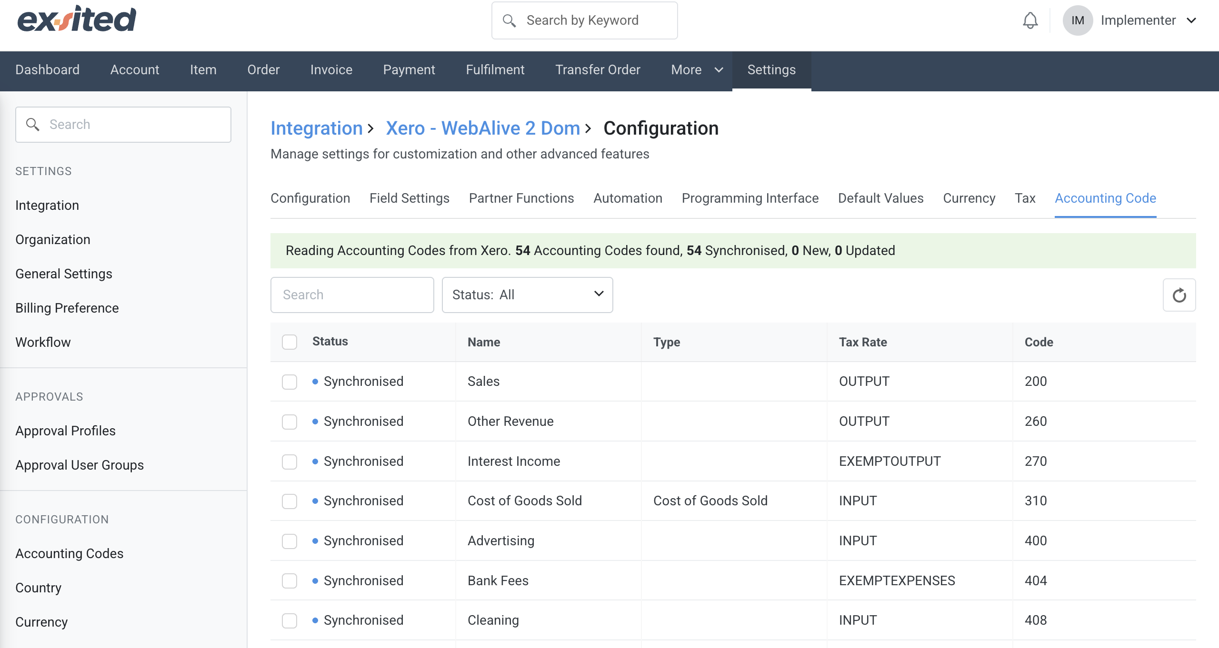Open Currency in the sidebar
This screenshot has height=648, width=1219.
point(41,622)
